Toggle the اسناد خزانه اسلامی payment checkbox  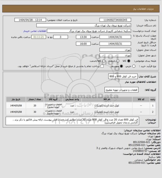[x=102, y=66]
